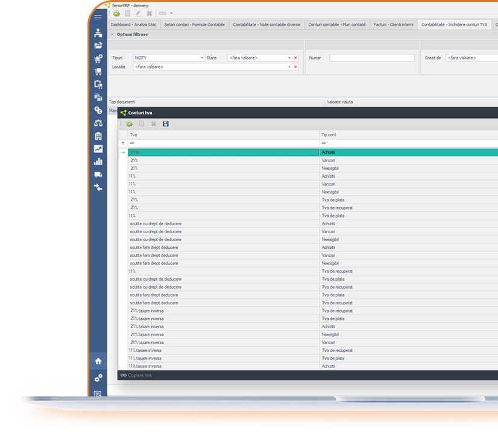Switch to Facturi - Clienti interni tab
Image resolution: width=498 pixels, height=441 pixels.
pos(393,25)
